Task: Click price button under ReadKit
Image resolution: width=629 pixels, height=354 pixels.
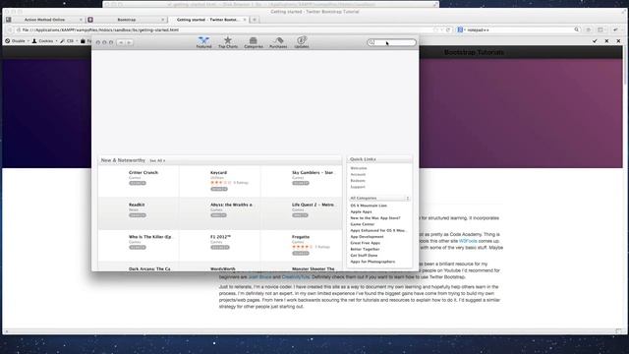Action: (x=138, y=215)
